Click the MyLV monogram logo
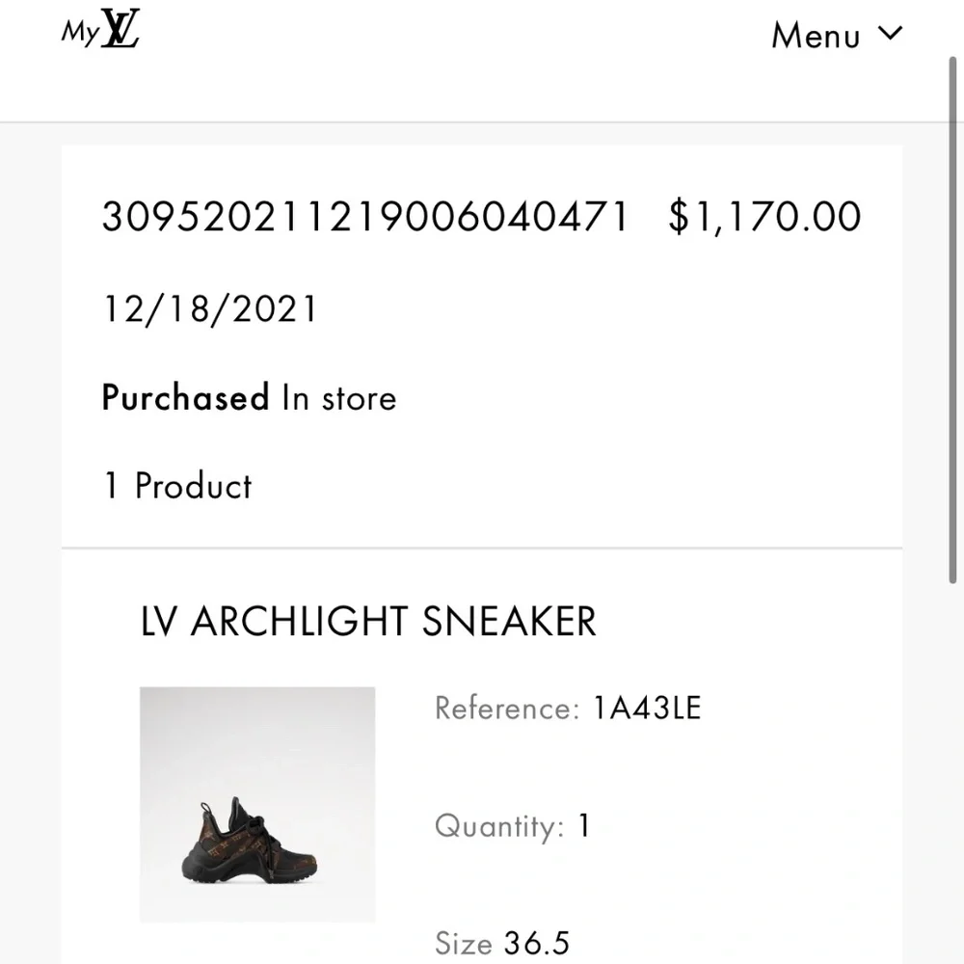 point(121,30)
